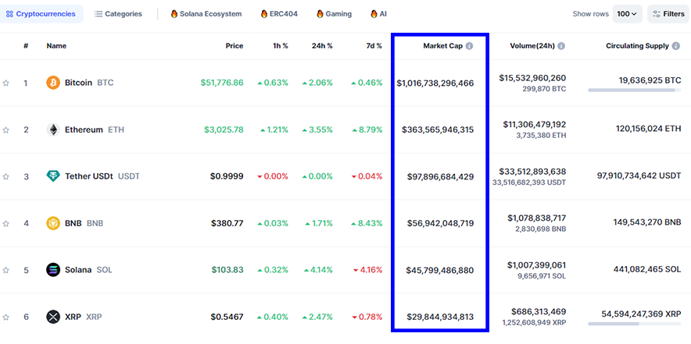Click Ethereum 7d change 8.79%

pyautogui.click(x=367, y=129)
